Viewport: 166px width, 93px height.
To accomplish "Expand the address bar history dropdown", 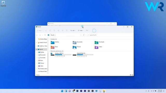I will click(x=81, y=35).
